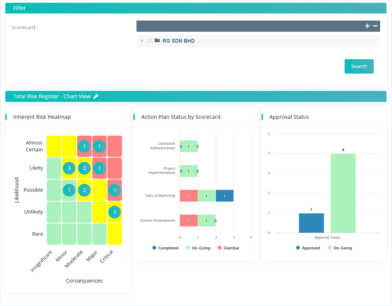This screenshot has width=392, height=306.
Task: Click the RG SDN BHD folder icon
Action: (157, 41)
